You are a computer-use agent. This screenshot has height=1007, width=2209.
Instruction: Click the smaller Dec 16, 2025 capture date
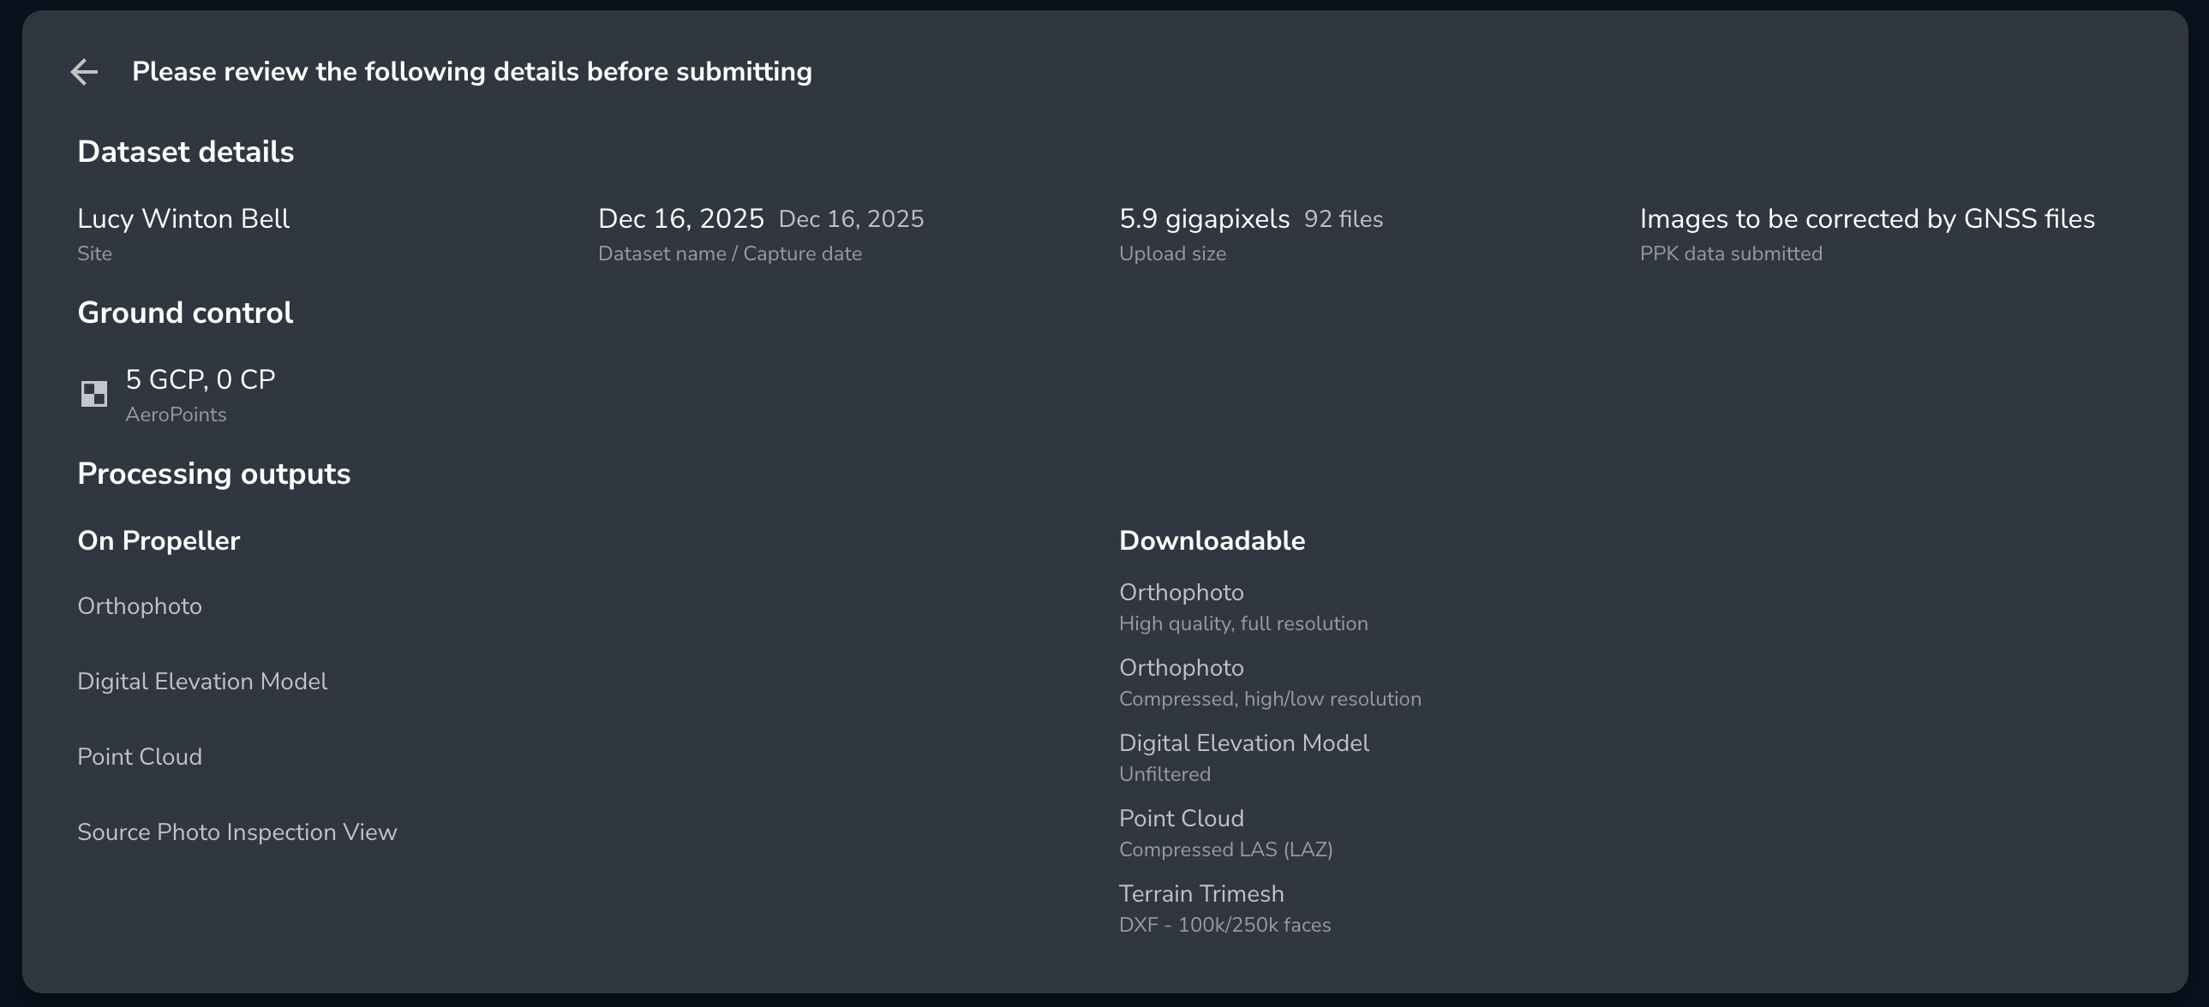point(851,219)
